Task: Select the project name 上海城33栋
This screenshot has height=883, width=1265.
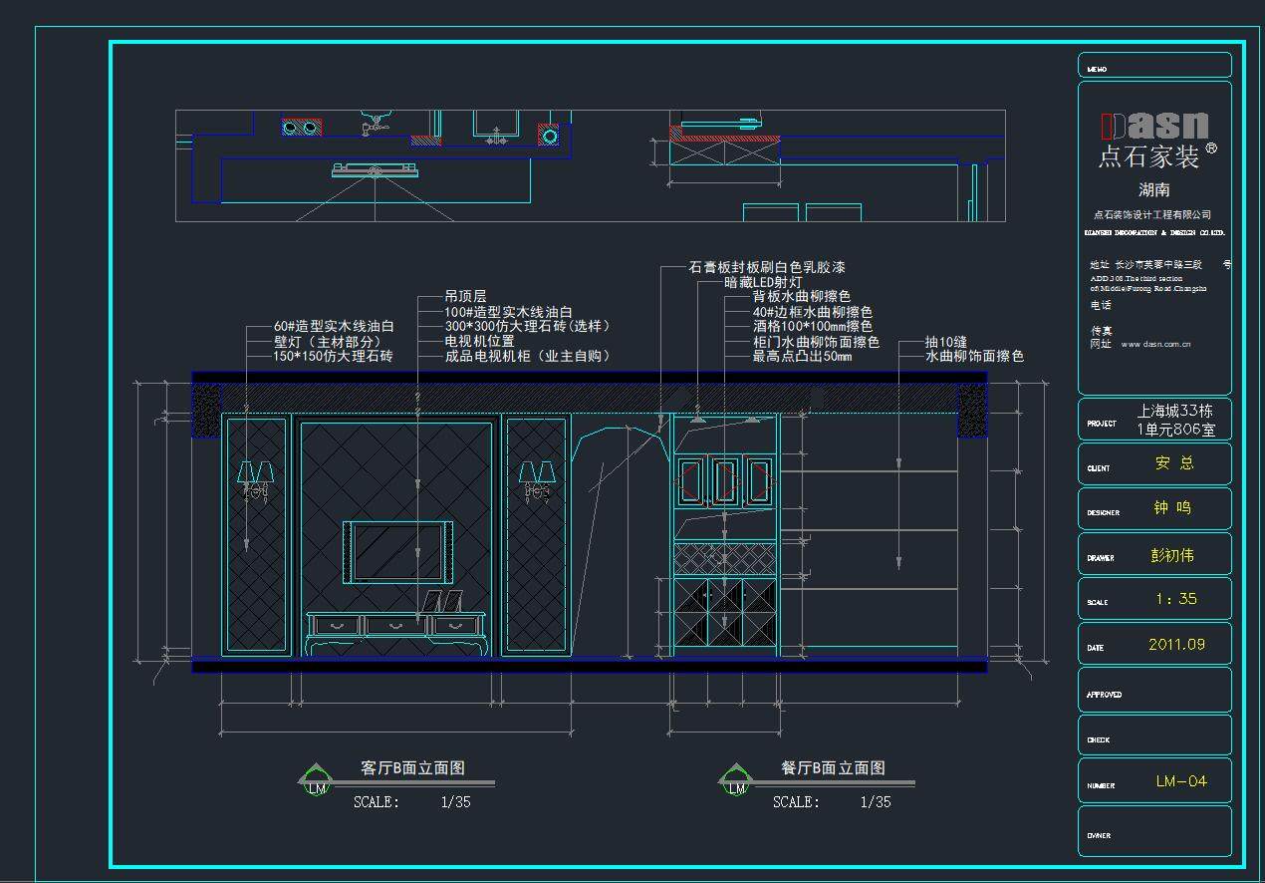Action: pyautogui.click(x=1175, y=412)
